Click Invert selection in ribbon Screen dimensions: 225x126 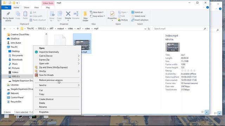pyautogui.click(x=140, y=20)
